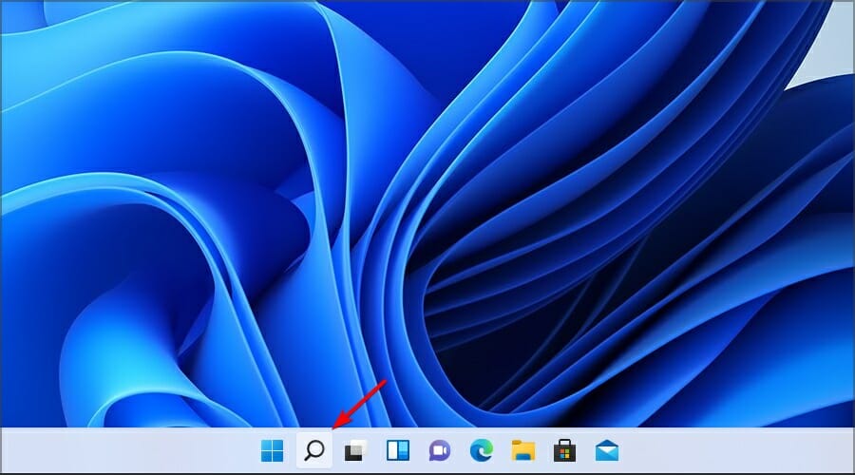The height and width of the screenshot is (475, 855).
Task: Open the Start menu from the taskbar
Action: point(272,450)
